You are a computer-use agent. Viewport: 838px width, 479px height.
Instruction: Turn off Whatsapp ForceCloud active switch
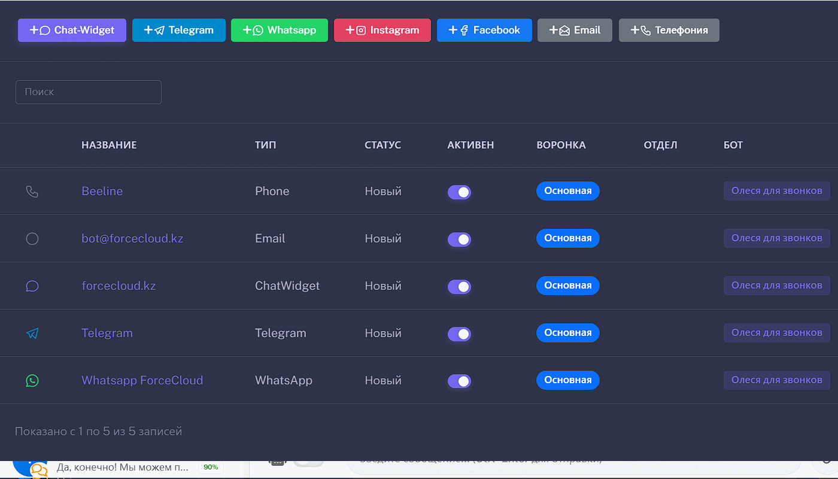459,381
